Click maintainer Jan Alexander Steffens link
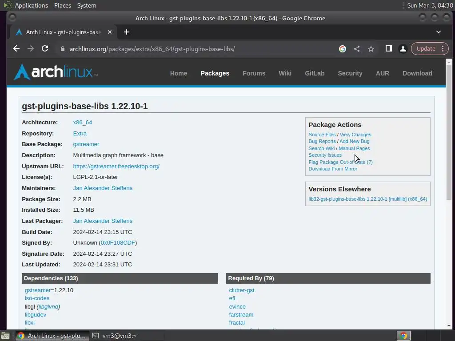The image size is (455, 341). pos(103,188)
